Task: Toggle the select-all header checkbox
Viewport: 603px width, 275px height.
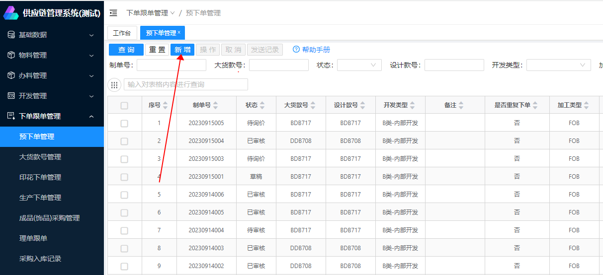Action: (x=124, y=105)
